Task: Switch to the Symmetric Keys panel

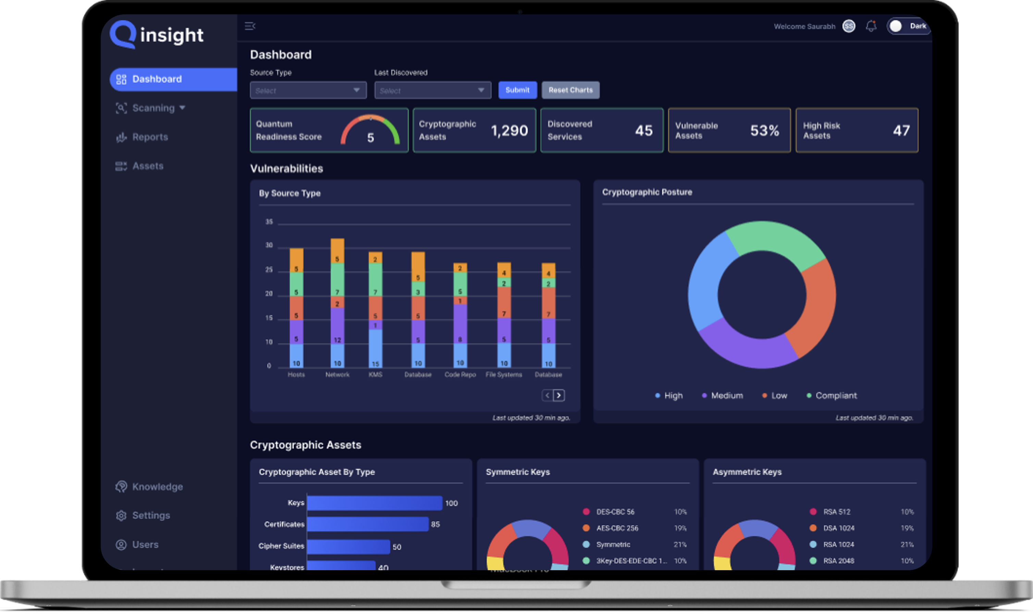Action: pos(518,472)
